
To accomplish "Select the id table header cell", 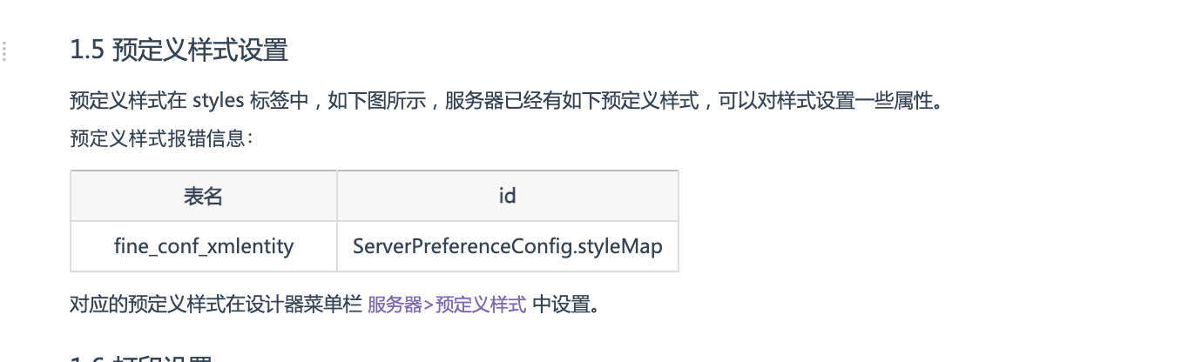I will (x=508, y=196).
